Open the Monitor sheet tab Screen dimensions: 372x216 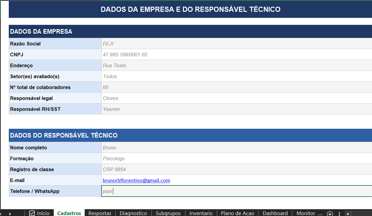click(x=306, y=213)
